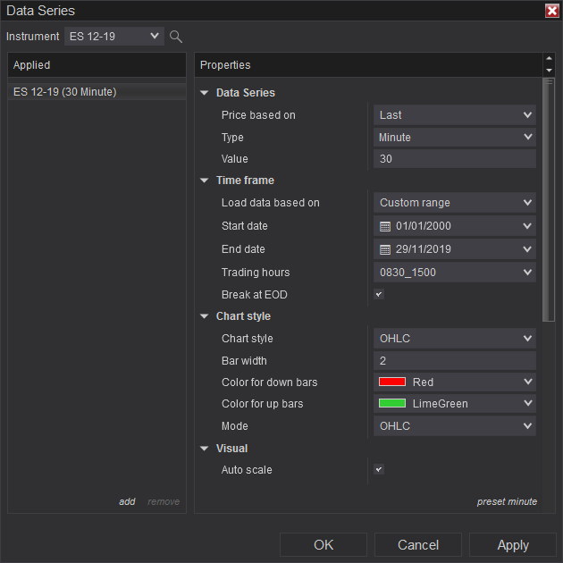This screenshot has height=563, width=563.
Task: Select ES 12-19 (30 Minute) applied series
Action: coord(65,92)
